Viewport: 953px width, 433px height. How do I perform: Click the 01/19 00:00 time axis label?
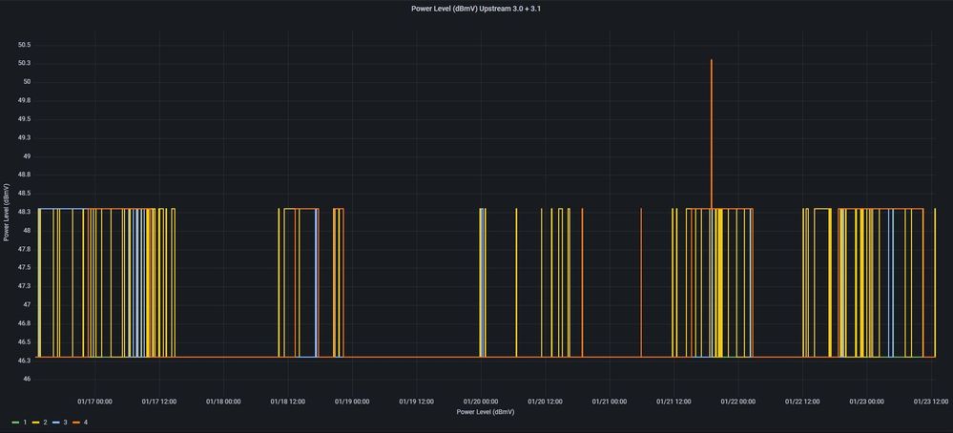[352, 402]
